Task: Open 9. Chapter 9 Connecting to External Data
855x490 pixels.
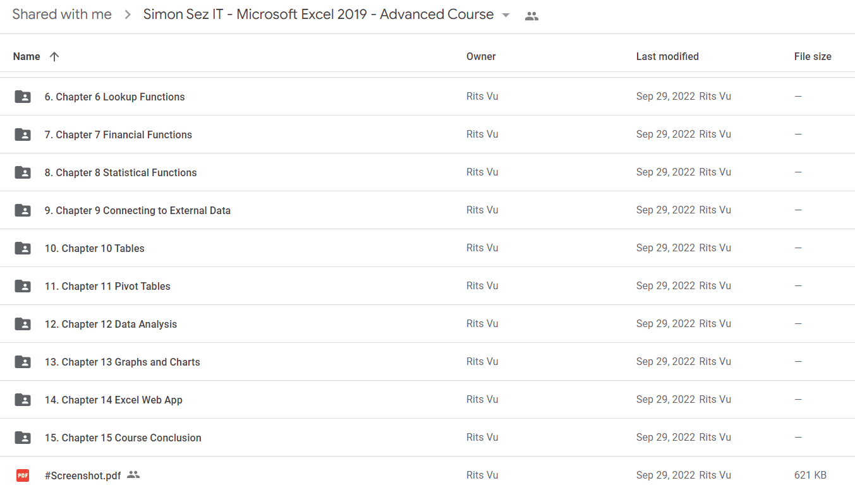Action: pos(137,211)
